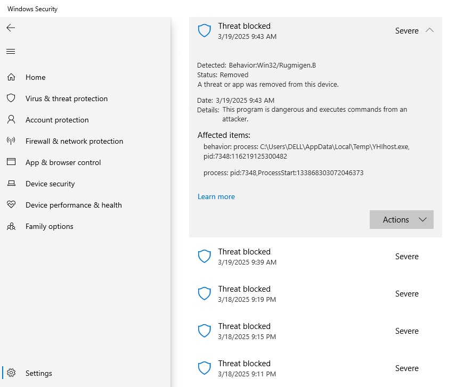
Task: Click the Device performance & health heart icon
Action: (11, 205)
